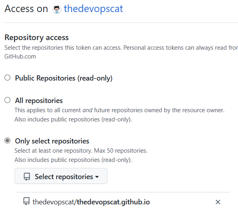The width and height of the screenshot is (238, 212).
Task: Select the Only select repositories radio button
Action: coord(8,141)
